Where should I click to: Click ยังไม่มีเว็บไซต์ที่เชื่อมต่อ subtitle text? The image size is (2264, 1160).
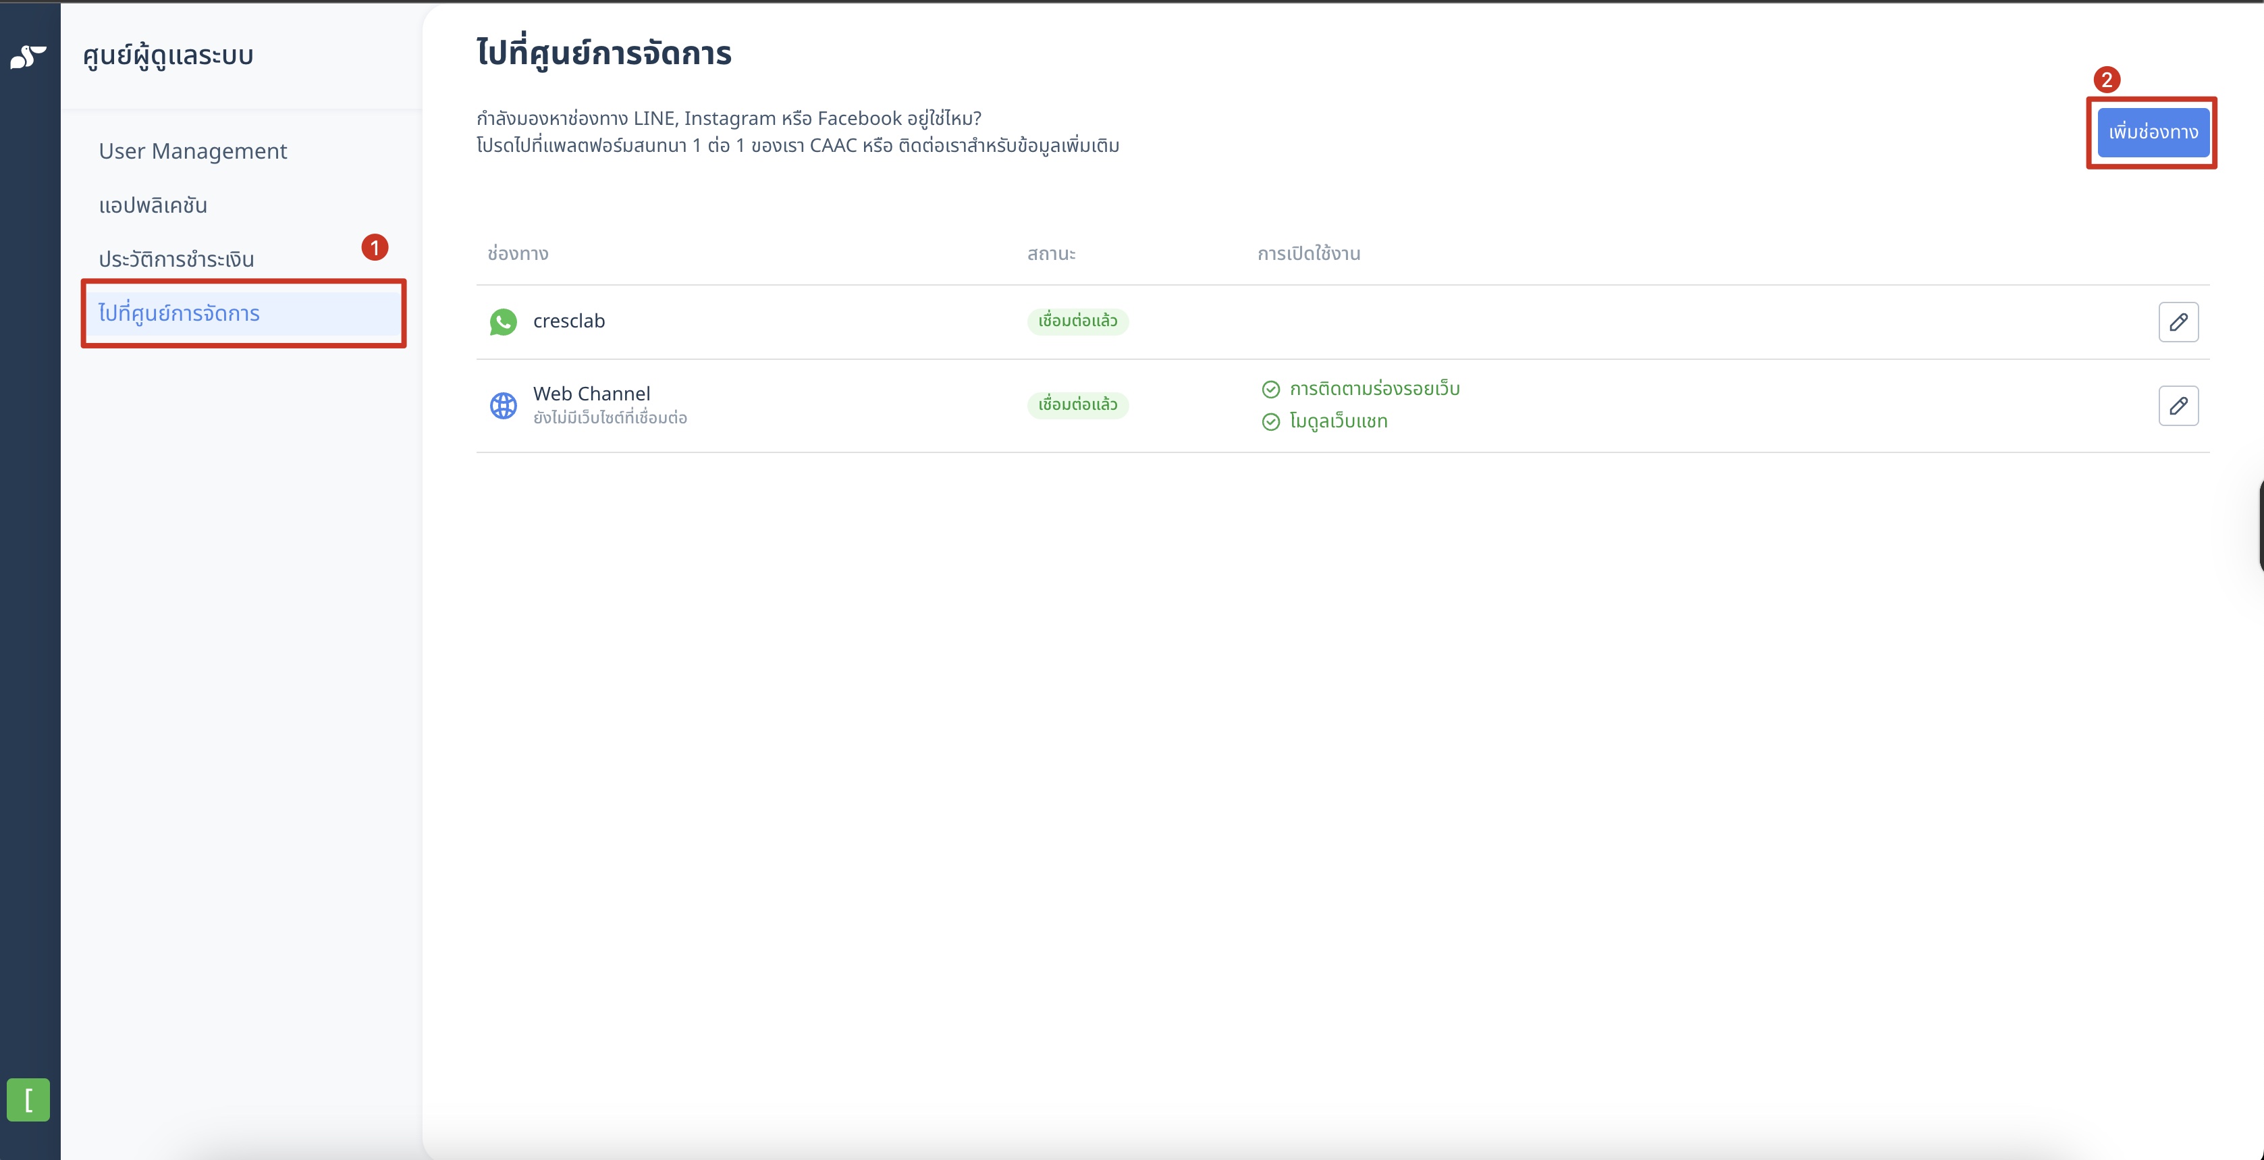point(610,418)
